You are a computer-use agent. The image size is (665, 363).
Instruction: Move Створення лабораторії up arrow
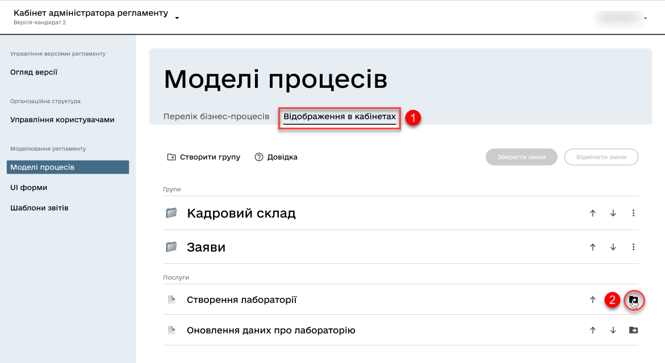(x=592, y=299)
